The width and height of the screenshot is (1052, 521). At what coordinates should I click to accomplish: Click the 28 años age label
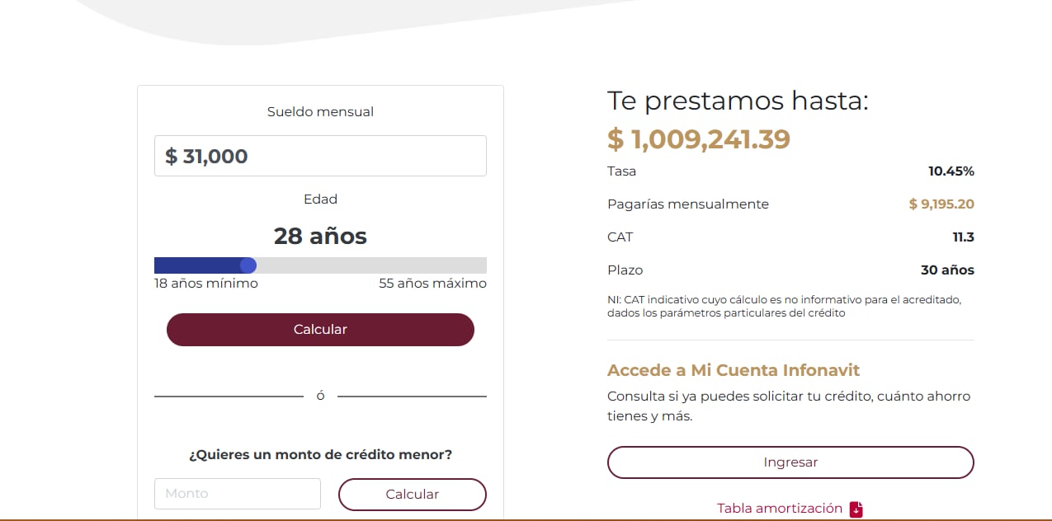click(x=320, y=236)
